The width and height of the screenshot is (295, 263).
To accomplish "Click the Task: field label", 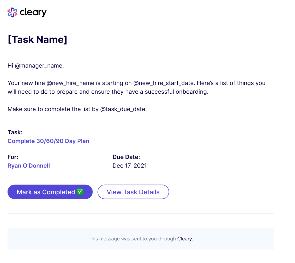I will 15,132.
